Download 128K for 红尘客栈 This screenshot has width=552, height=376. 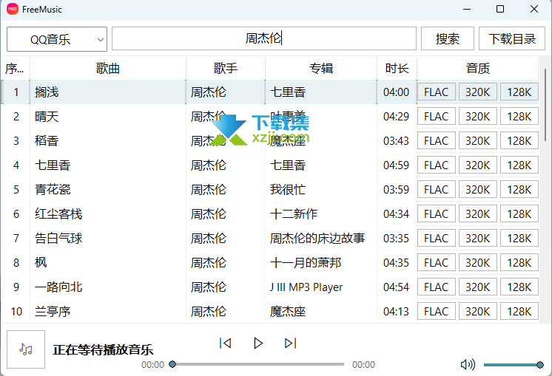[519, 213]
